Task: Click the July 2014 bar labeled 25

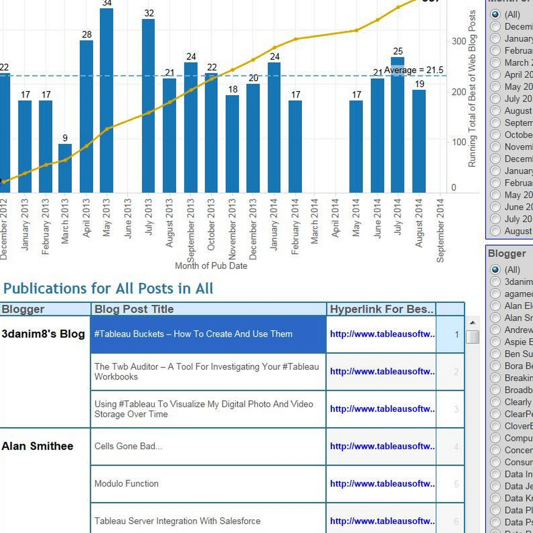Action: [397, 125]
